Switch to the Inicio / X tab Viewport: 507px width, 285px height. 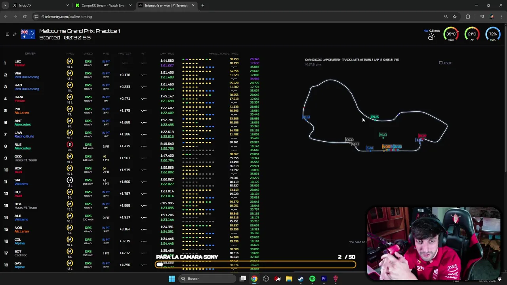[x=40, y=5]
